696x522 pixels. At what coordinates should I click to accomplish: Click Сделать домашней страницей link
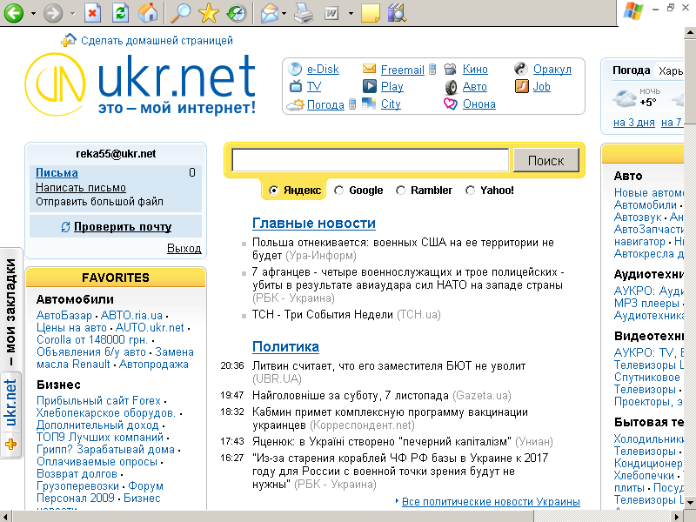157,40
